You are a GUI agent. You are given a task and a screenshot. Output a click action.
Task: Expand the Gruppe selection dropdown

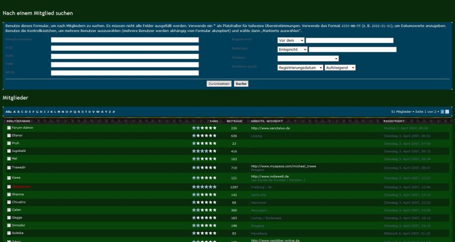308,58
